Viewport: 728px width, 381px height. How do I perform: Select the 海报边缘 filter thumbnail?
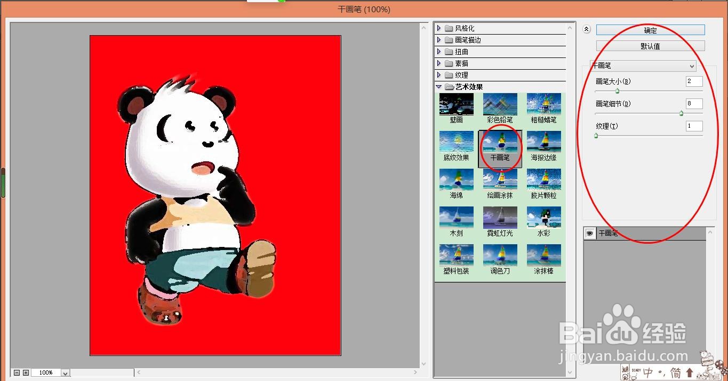543,142
